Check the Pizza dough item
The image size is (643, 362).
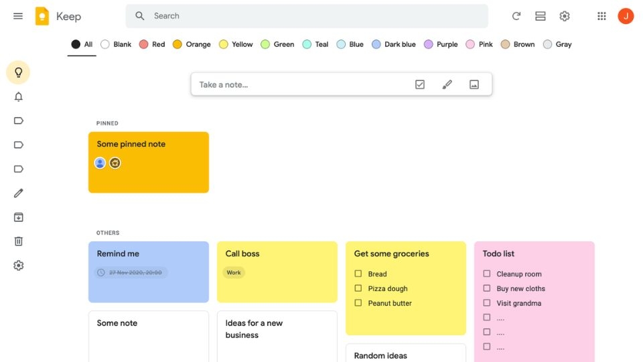[x=358, y=288]
